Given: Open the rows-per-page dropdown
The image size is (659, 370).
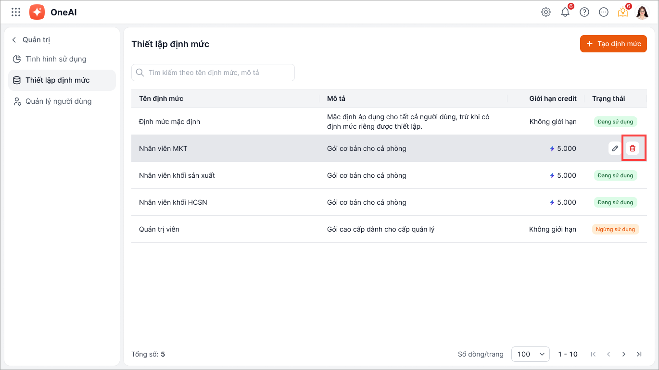Looking at the screenshot, I should point(530,354).
